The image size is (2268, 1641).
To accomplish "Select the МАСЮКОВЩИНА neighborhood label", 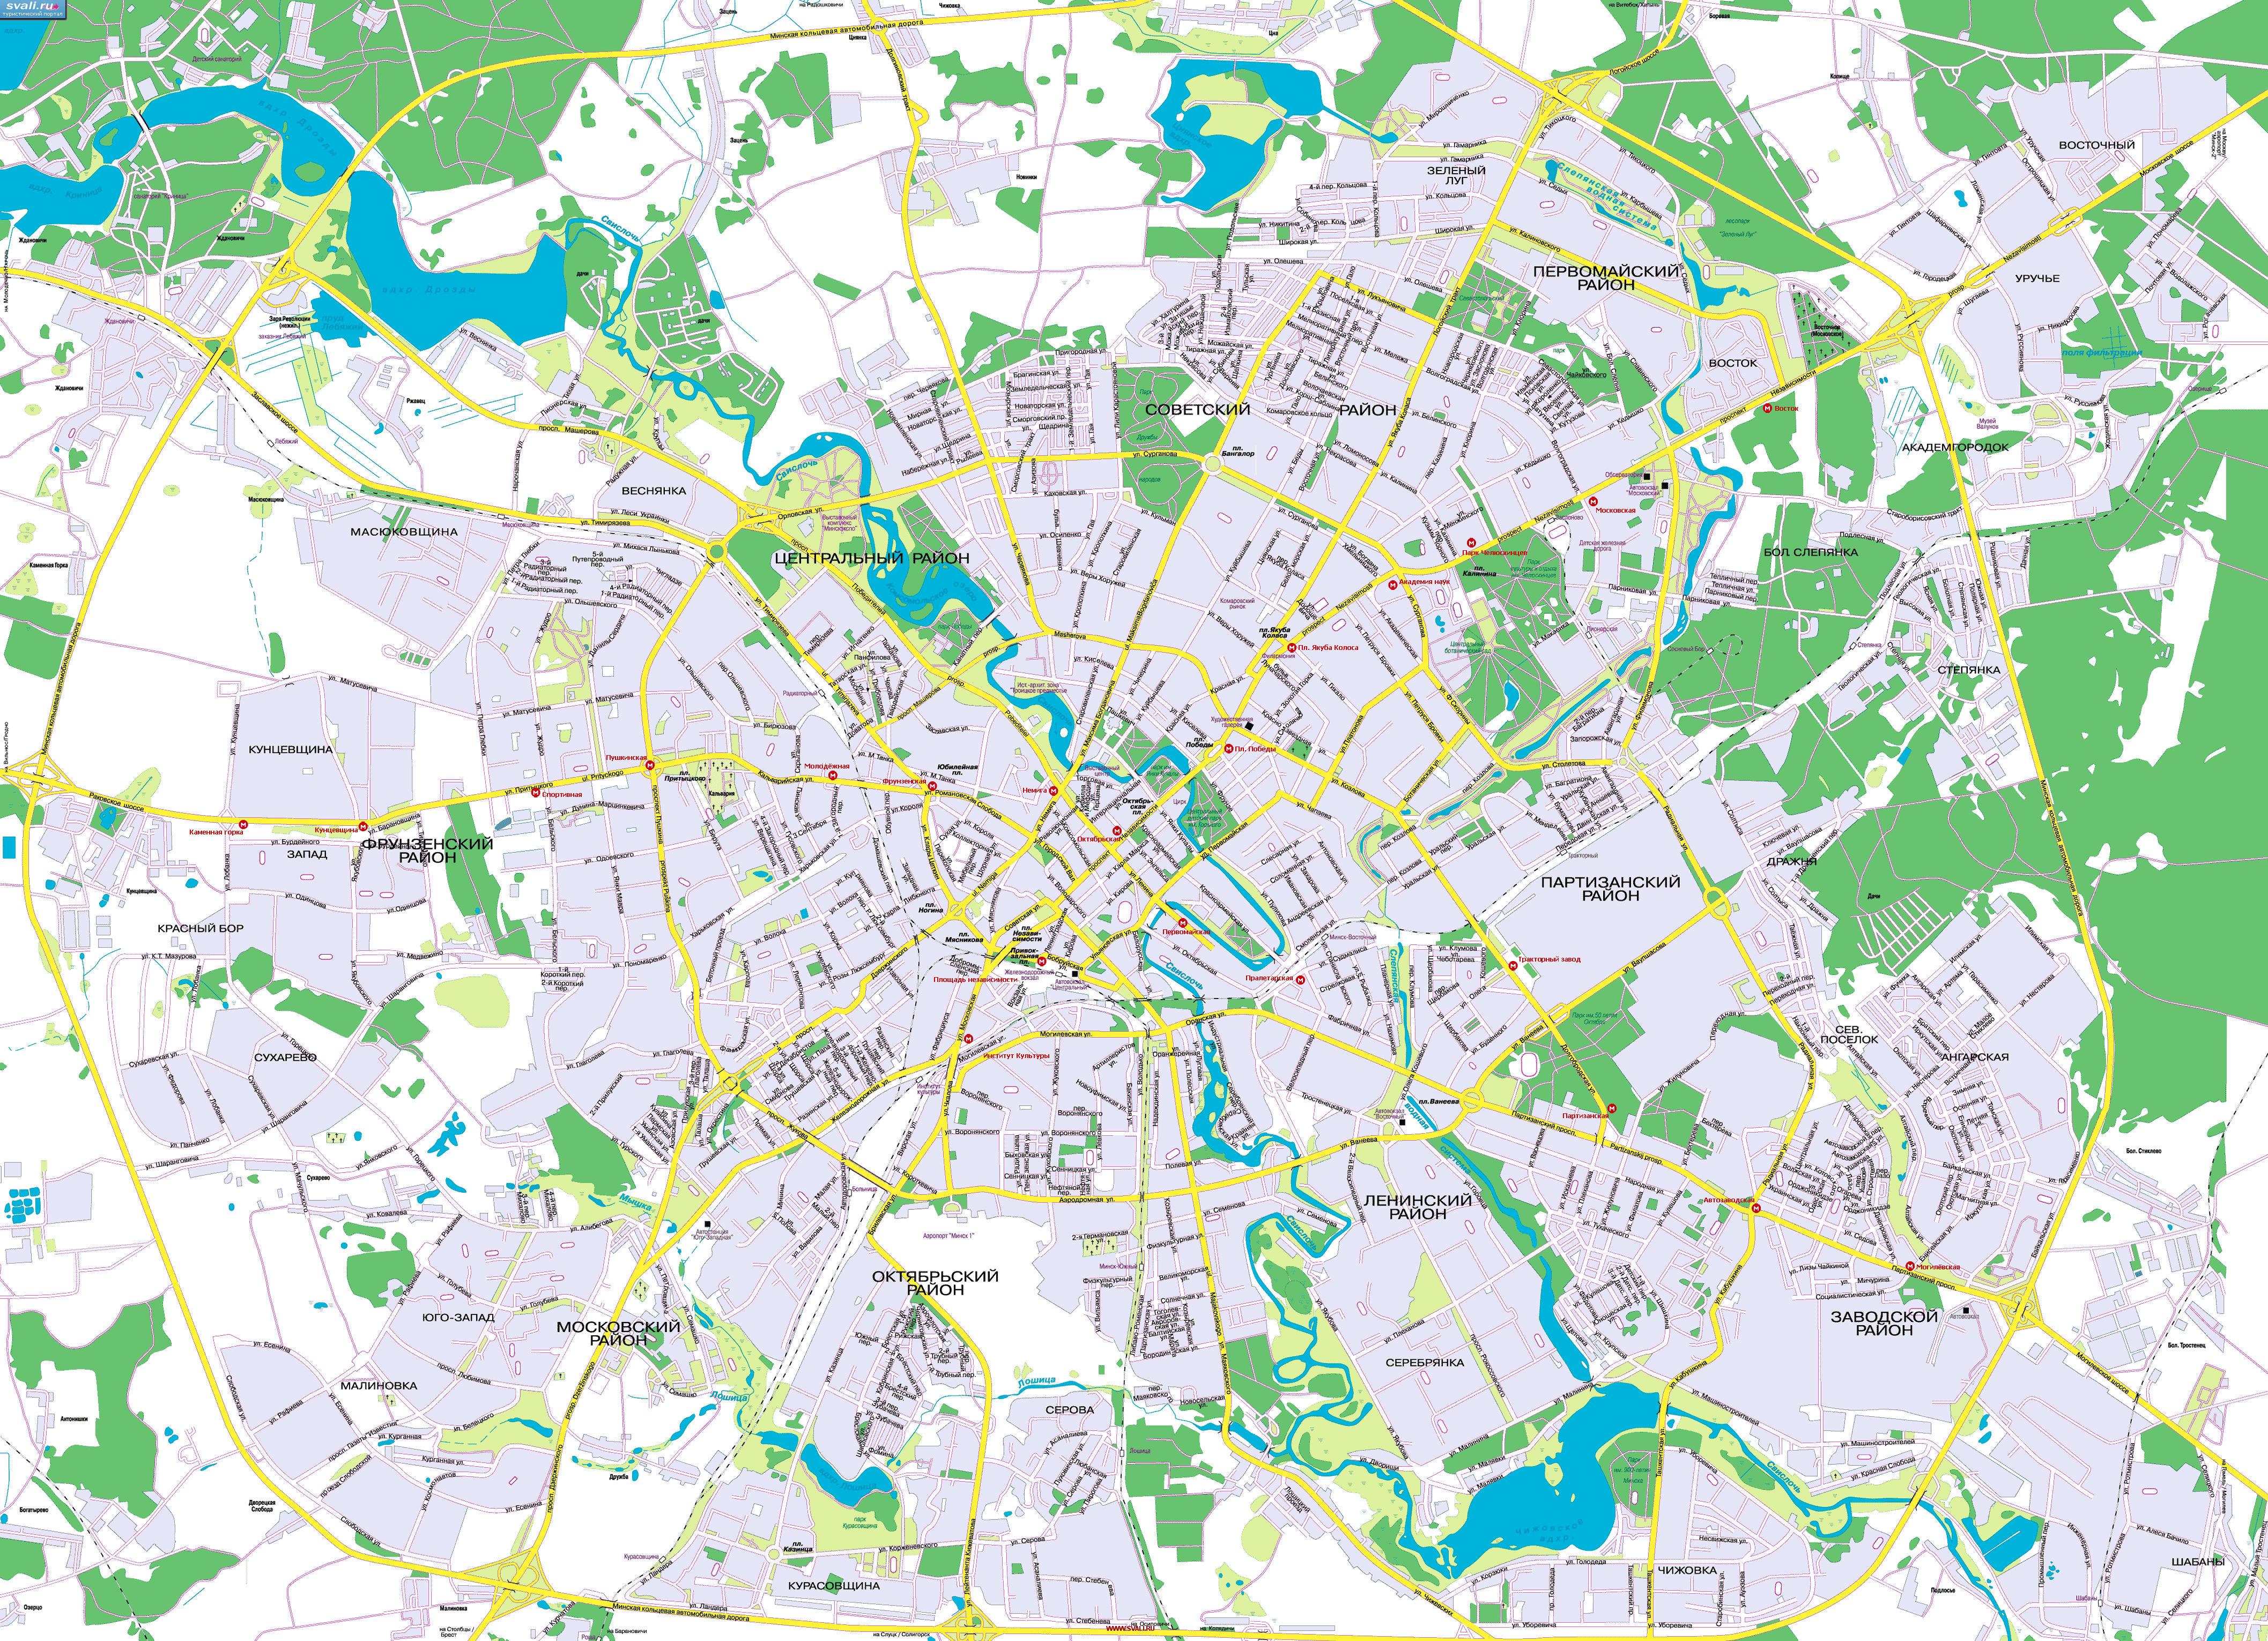I will [404, 532].
